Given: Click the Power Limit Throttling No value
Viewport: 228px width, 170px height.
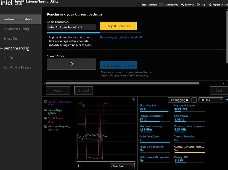Looking at the screenshot, I should [141, 150].
